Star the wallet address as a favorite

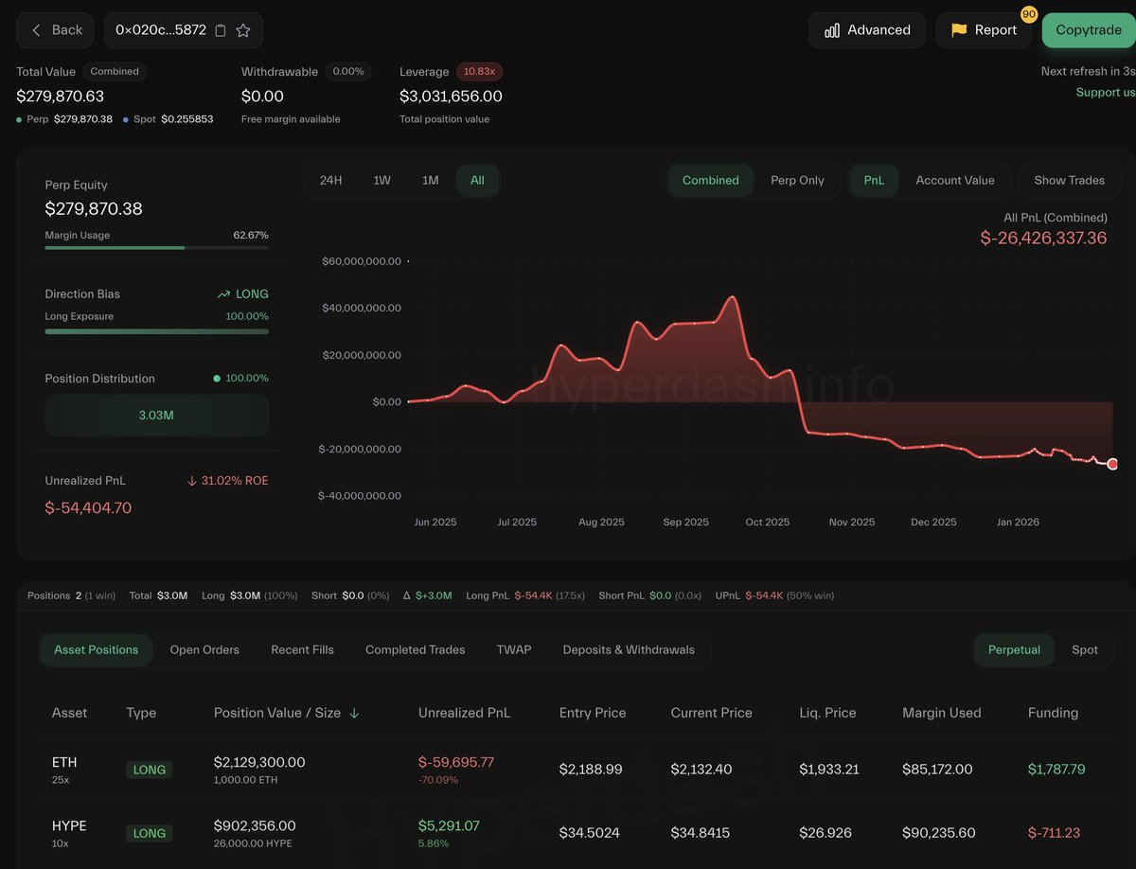tap(244, 29)
